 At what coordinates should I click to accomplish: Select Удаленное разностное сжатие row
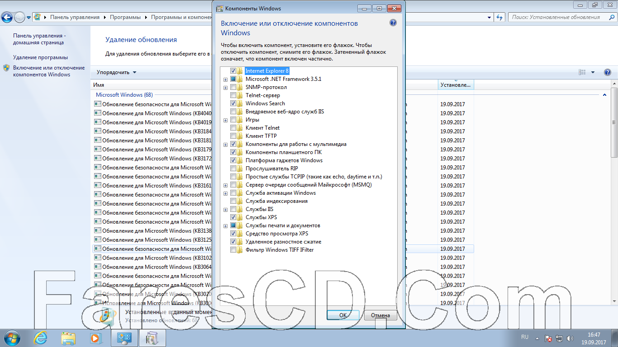(283, 242)
